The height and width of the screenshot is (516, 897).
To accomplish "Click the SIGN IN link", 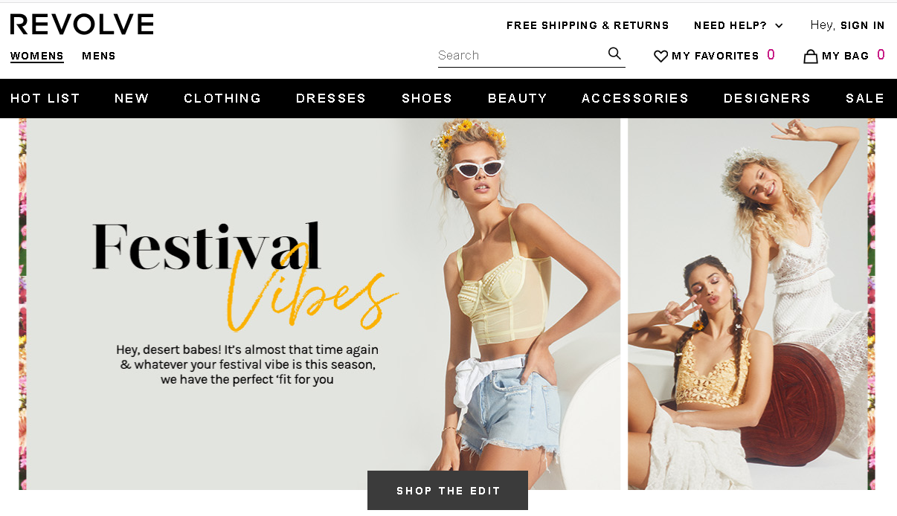I will (x=863, y=25).
